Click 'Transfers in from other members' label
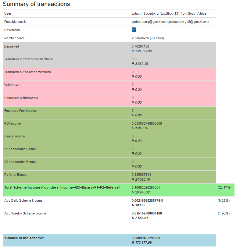This screenshot has height=248, width=247. [x=28, y=59]
